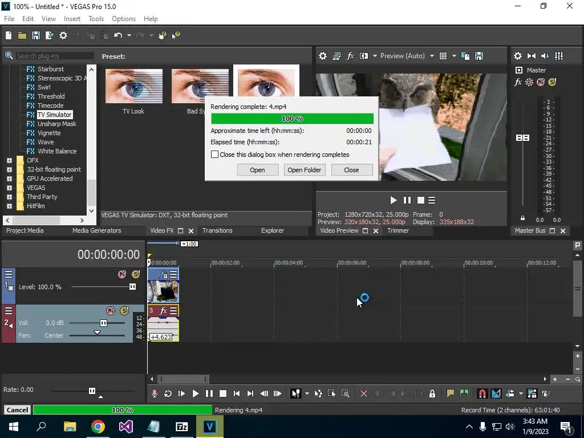The width and height of the screenshot is (584, 438).
Task: Click Open in the rendering dialog
Action: 257,170
